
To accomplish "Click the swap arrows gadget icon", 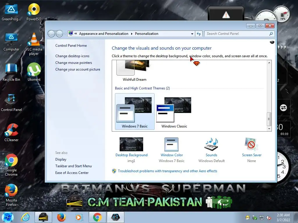I will [x=283, y=108].
